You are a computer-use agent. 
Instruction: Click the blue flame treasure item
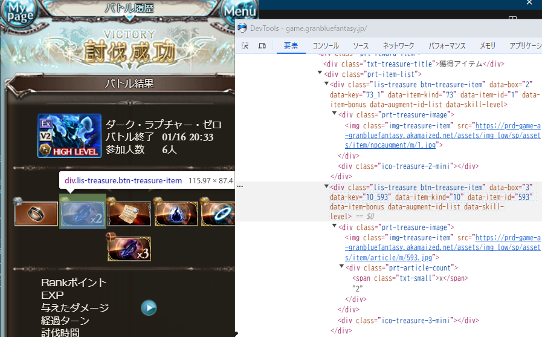[x=176, y=214]
